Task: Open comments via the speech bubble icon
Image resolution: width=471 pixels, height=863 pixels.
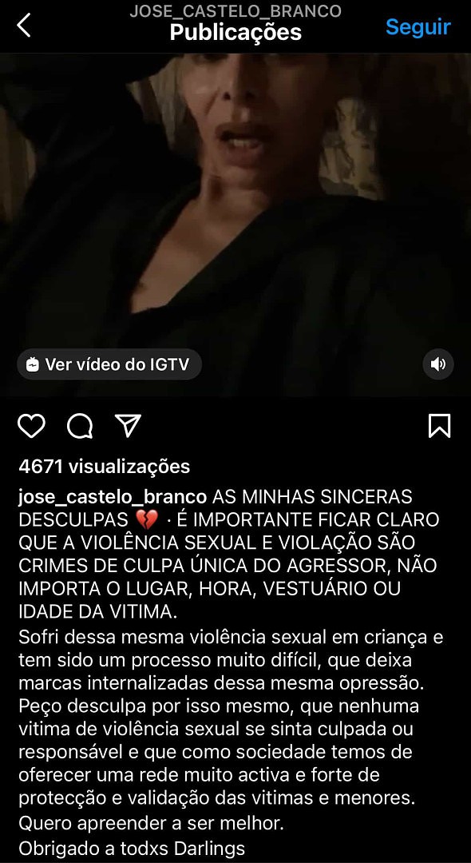Action: (80, 426)
